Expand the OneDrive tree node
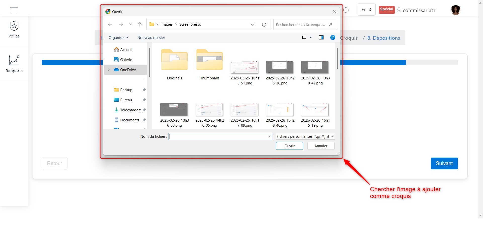 (109, 70)
